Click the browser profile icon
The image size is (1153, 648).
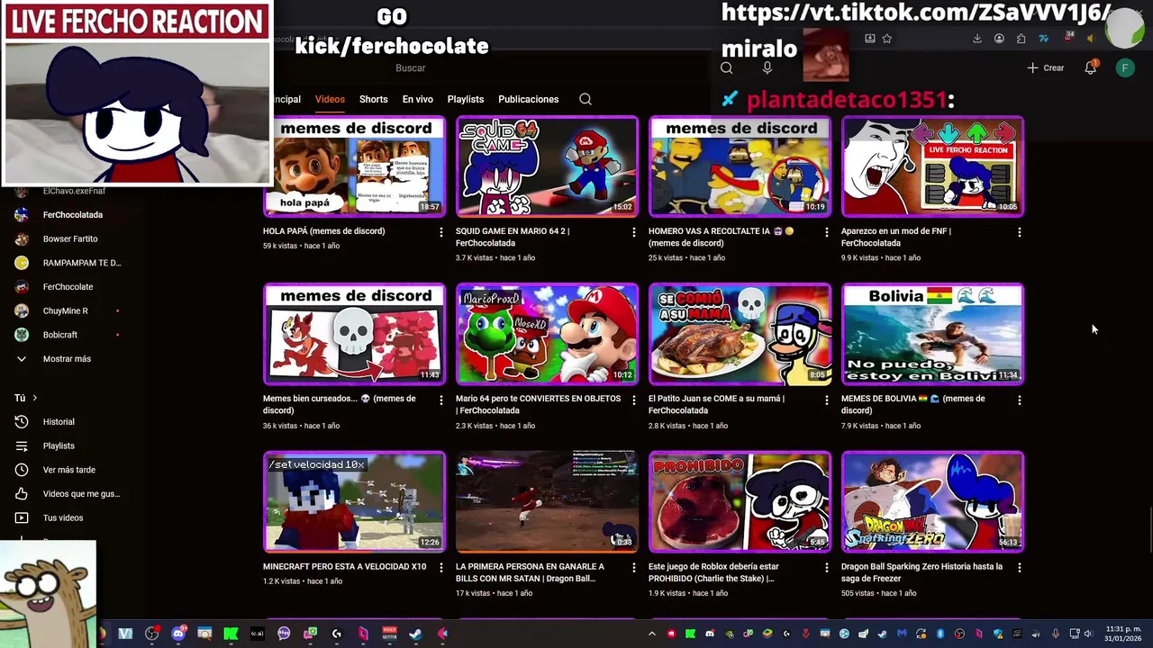point(999,39)
